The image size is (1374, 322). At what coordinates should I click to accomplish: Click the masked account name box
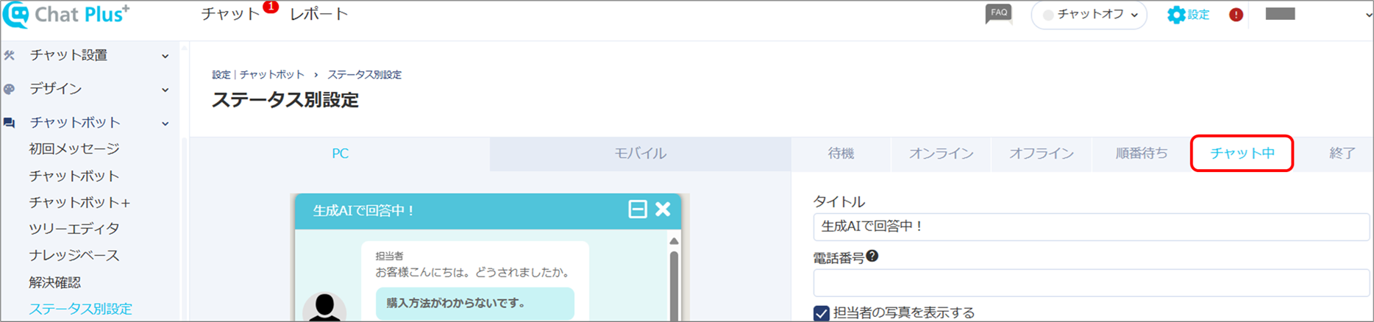click(x=1281, y=15)
